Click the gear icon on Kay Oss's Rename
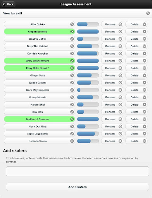Screen dimensions: 152x198 click(120, 112)
